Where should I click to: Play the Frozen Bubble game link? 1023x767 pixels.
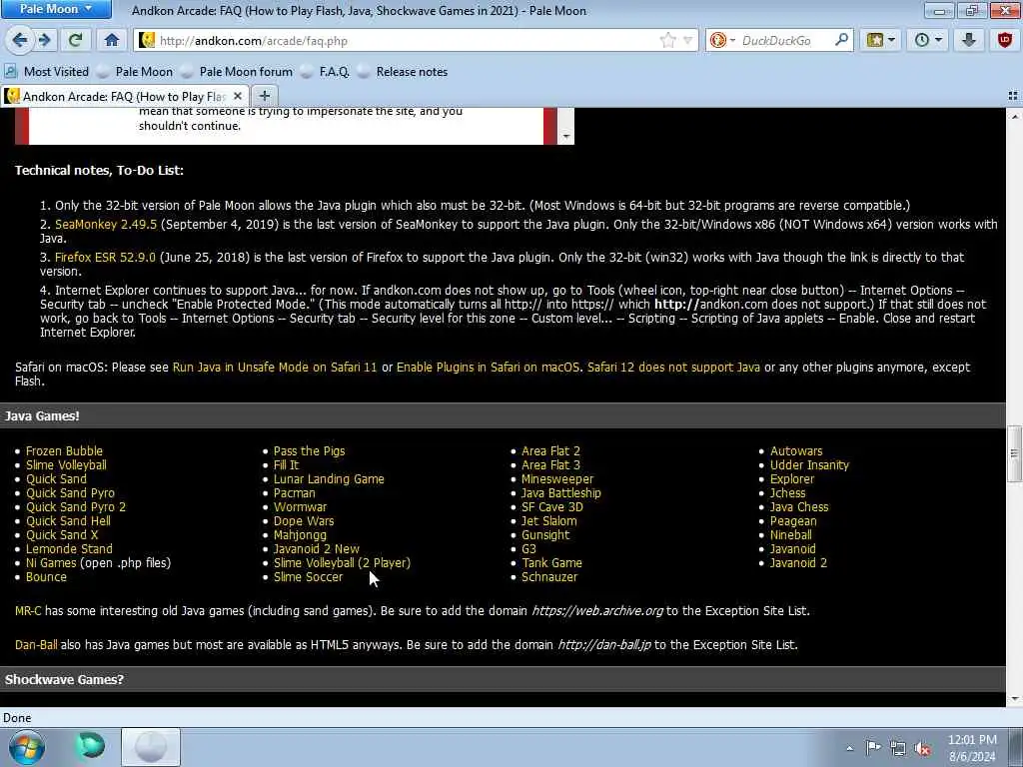(64, 451)
